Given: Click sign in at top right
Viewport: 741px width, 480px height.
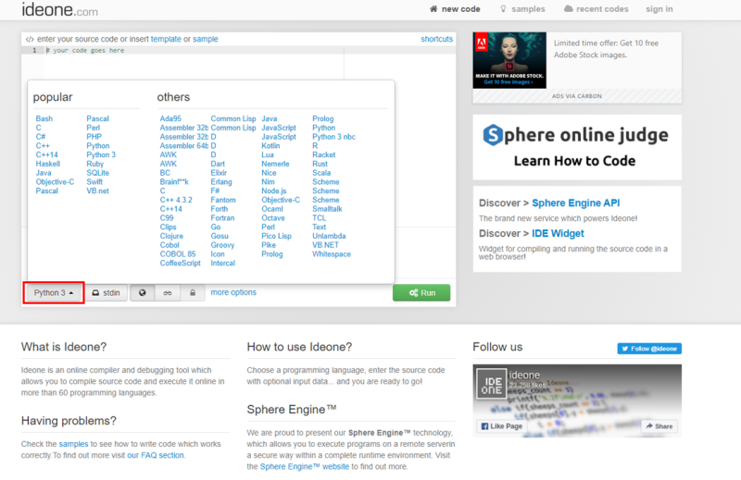Looking at the screenshot, I should (659, 9).
